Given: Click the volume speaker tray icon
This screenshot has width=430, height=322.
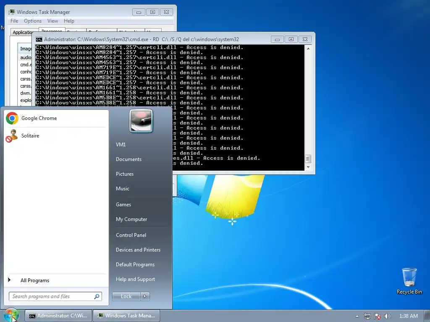Looking at the screenshot, I should coord(387,316).
